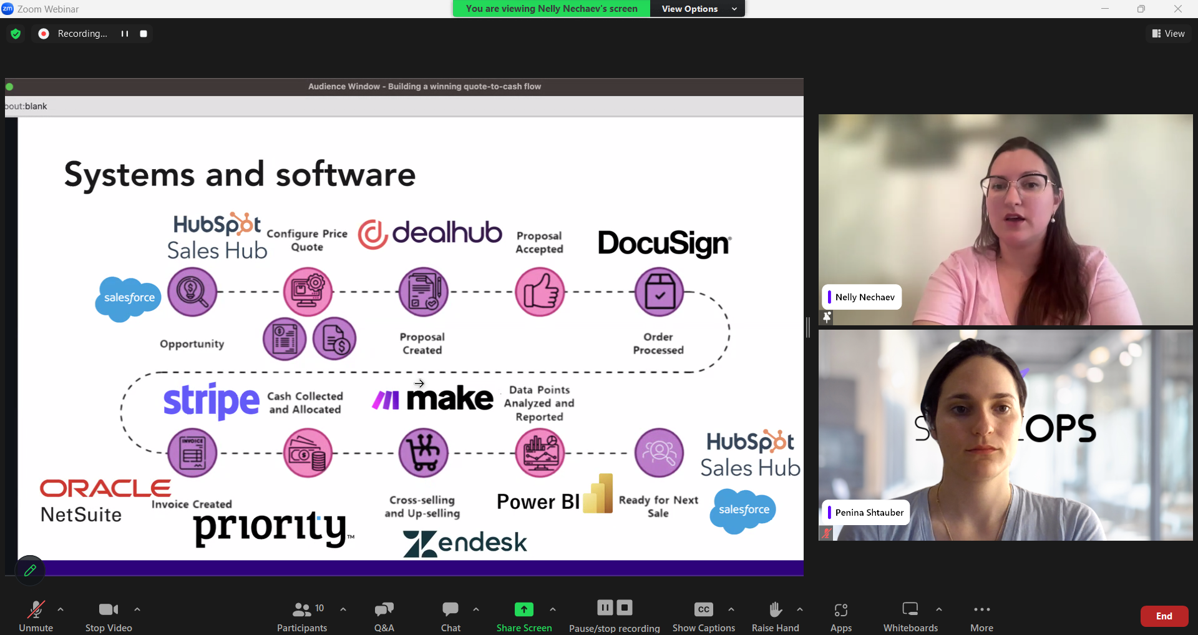The height and width of the screenshot is (635, 1198).
Task: Click the green encryption shield icon
Action: (16, 34)
